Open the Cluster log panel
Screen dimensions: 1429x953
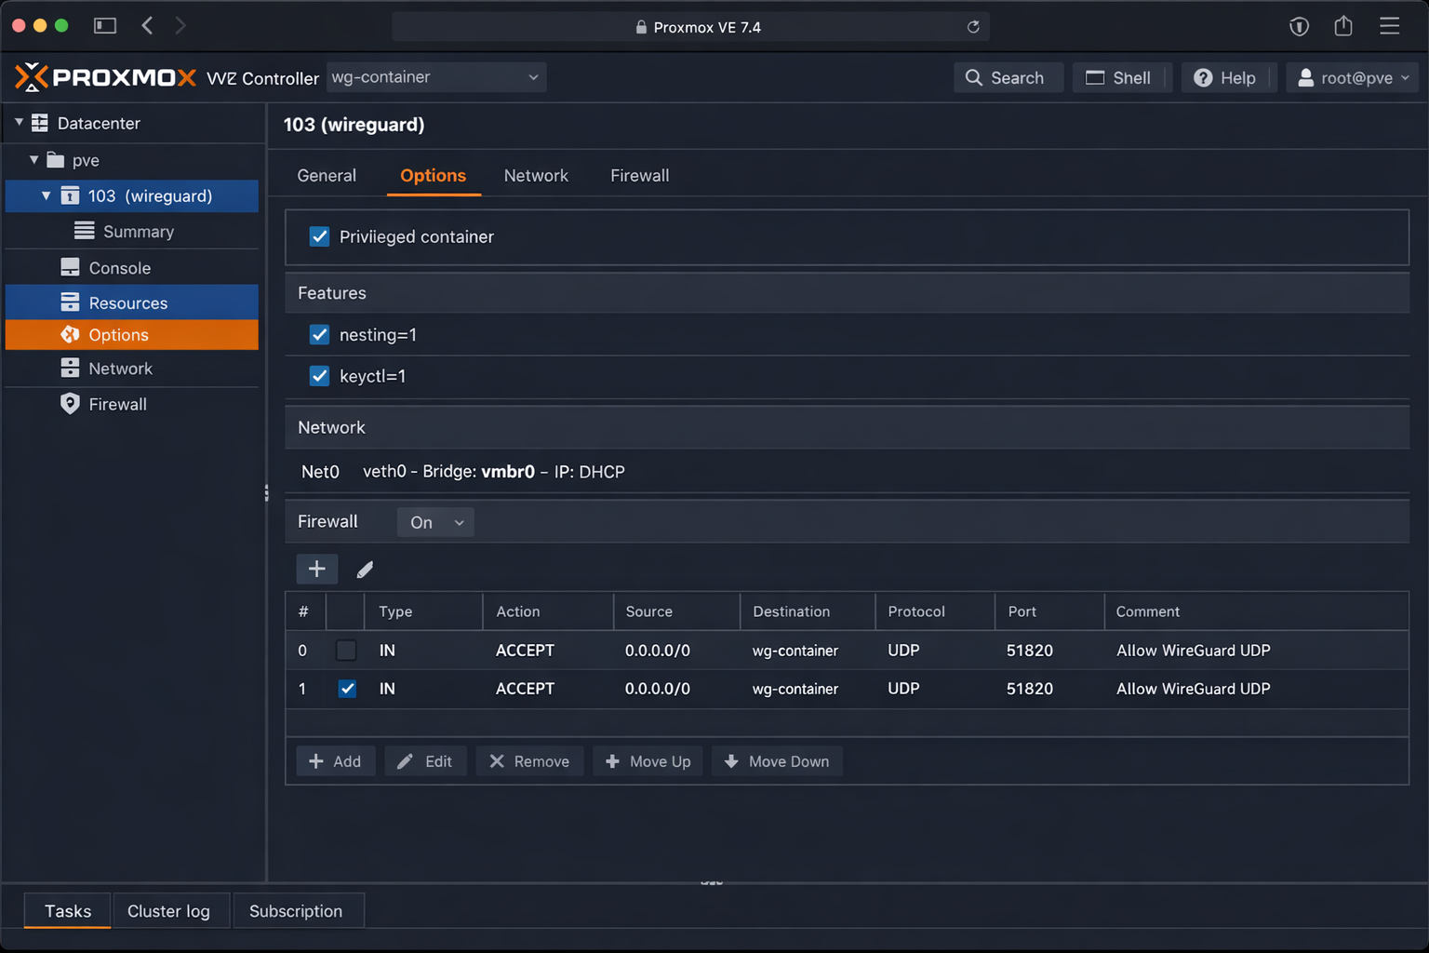(169, 910)
